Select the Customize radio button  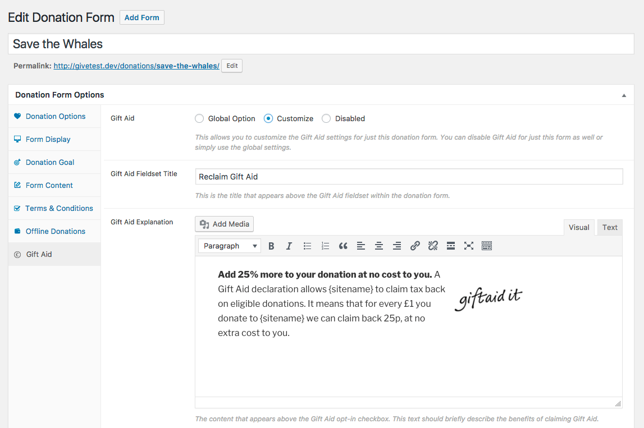point(268,118)
